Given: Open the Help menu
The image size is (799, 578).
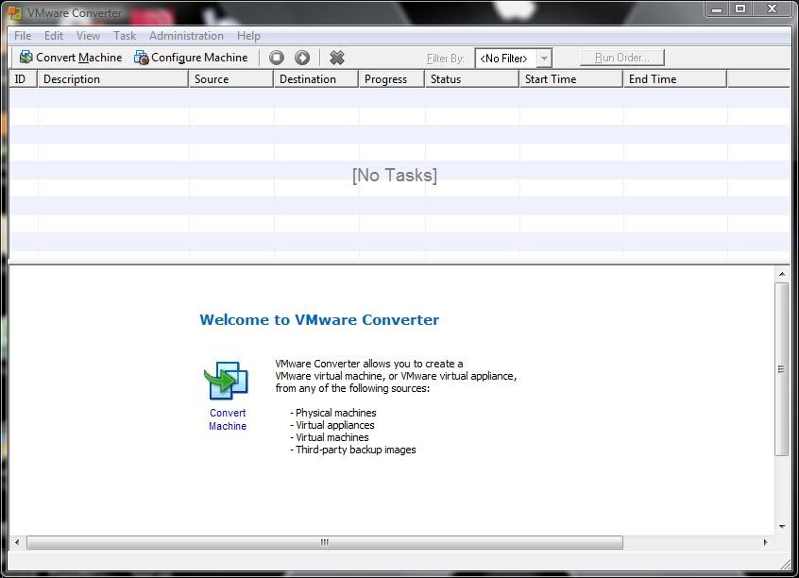Looking at the screenshot, I should (248, 36).
